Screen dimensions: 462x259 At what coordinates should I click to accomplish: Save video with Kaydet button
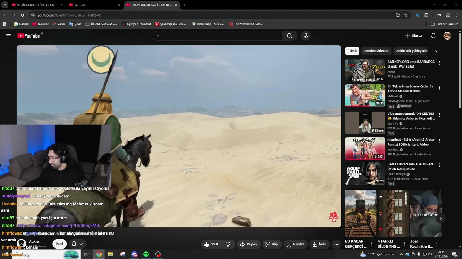tap(295, 244)
